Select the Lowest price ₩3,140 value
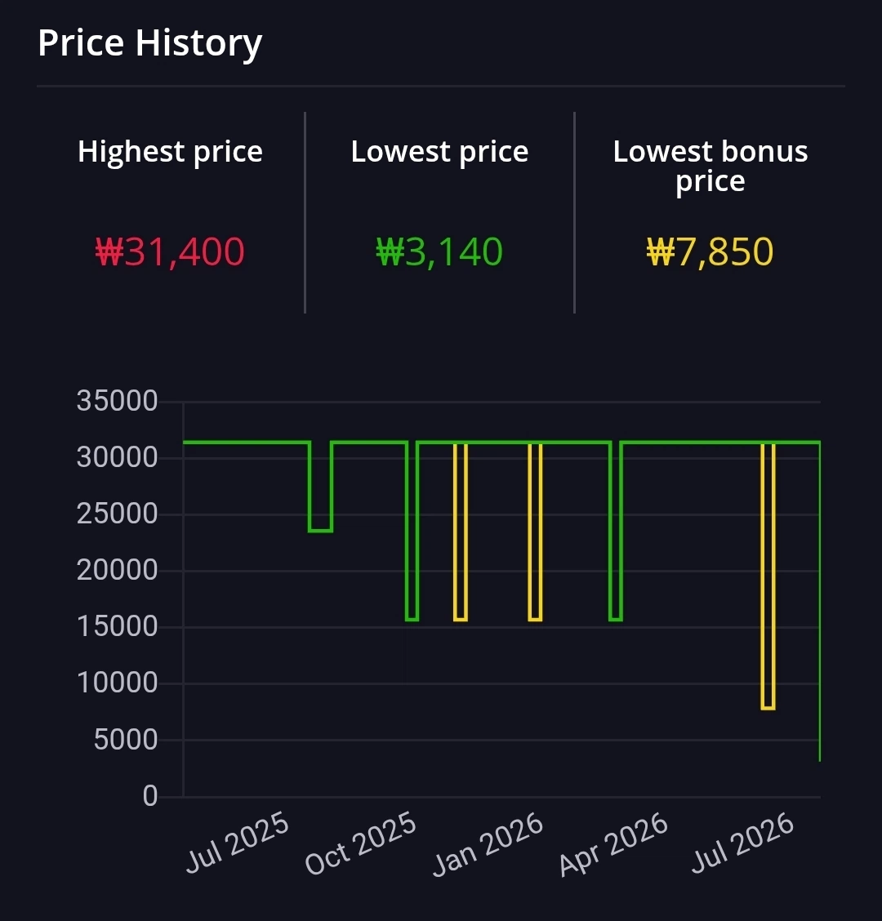Viewport: 882px width, 921px height. tap(439, 252)
